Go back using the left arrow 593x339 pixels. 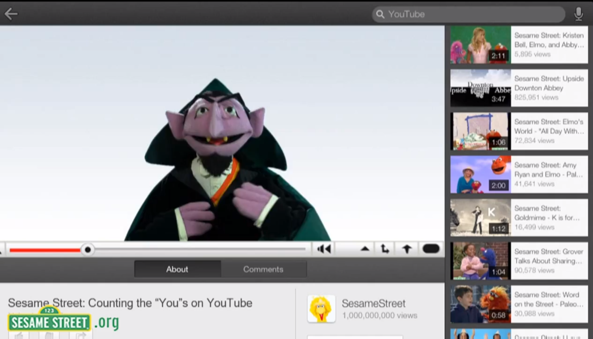(x=11, y=14)
